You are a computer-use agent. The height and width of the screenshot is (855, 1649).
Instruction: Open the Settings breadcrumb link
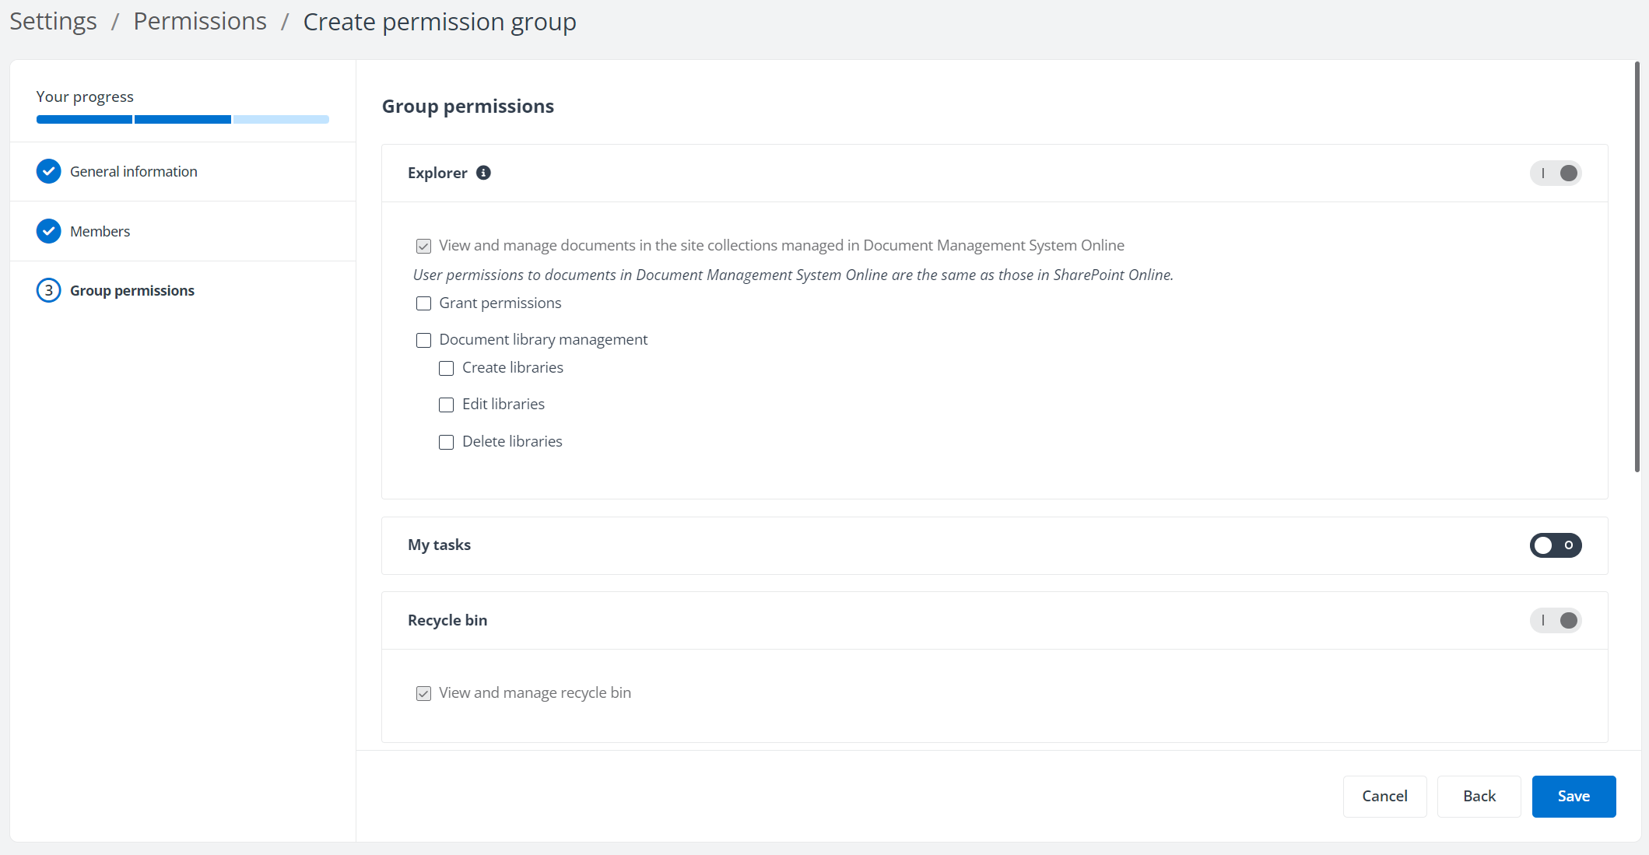[52, 21]
